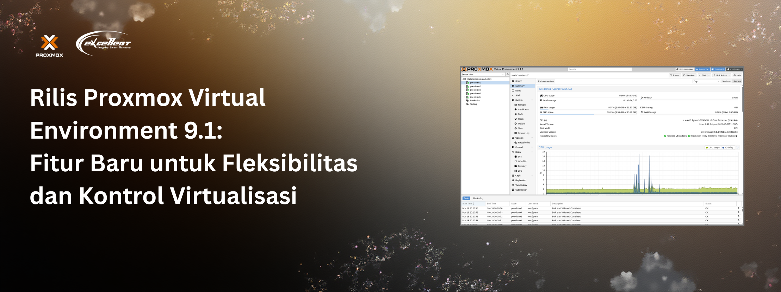
Task: Toggle the Maximum graph mode button
Action: click(x=726, y=81)
